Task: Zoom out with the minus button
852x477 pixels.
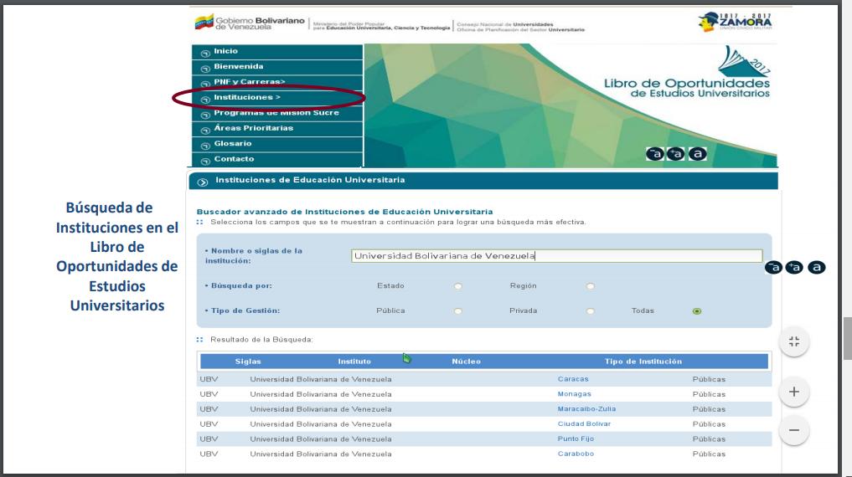Action: pyautogui.click(x=794, y=430)
